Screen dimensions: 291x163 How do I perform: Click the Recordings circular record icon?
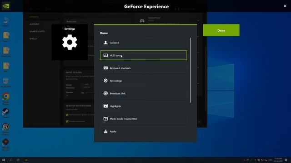tap(105, 81)
